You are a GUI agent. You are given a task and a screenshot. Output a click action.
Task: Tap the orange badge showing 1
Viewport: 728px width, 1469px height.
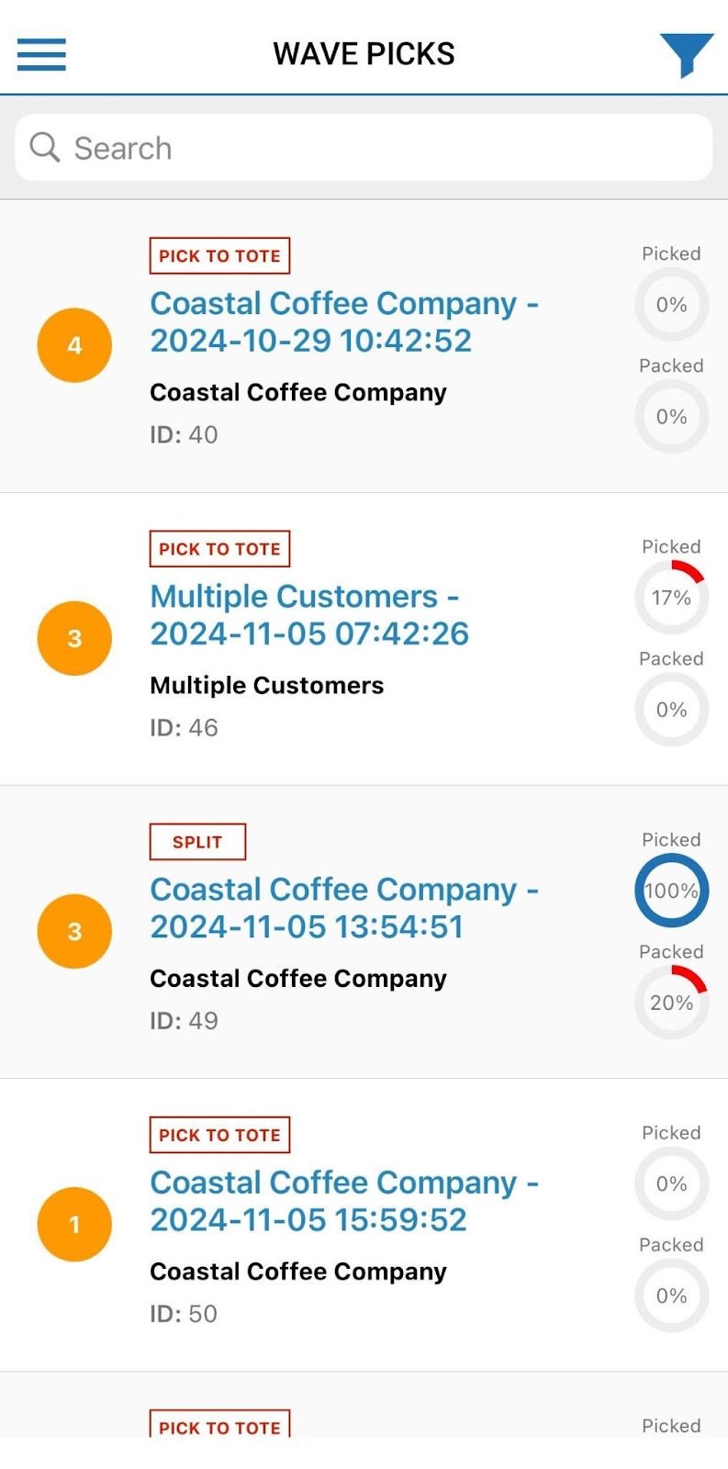tap(74, 1224)
